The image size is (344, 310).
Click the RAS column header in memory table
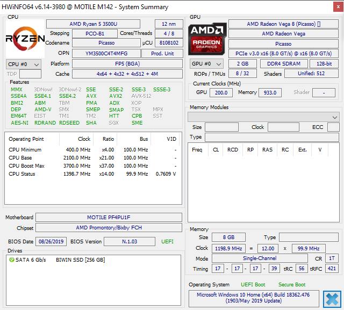(268, 150)
